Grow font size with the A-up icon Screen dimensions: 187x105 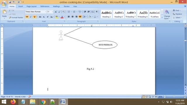56,12
